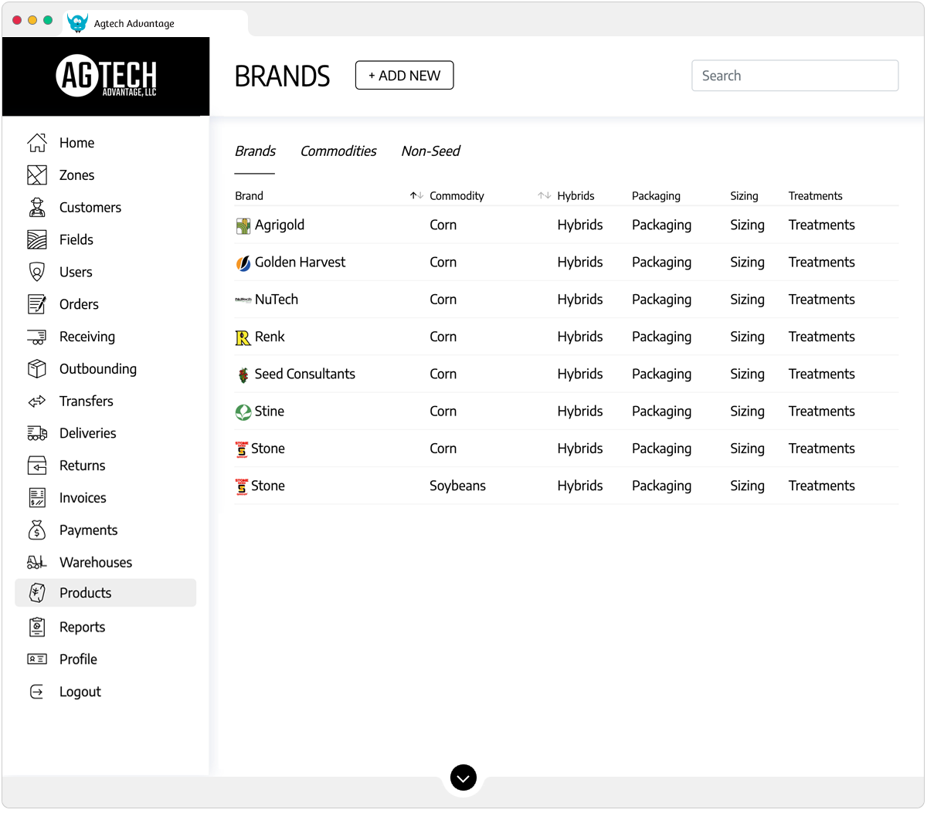The image size is (927, 830).
Task: Click the Payments money bag icon
Action: (37, 530)
